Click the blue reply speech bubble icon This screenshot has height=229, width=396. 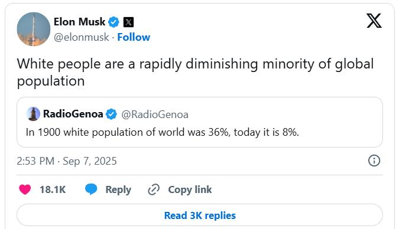(x=91, y=189)
